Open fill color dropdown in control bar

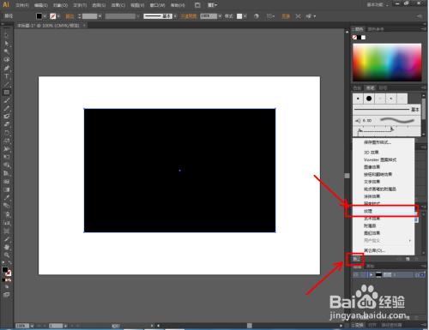coord(45,16)
